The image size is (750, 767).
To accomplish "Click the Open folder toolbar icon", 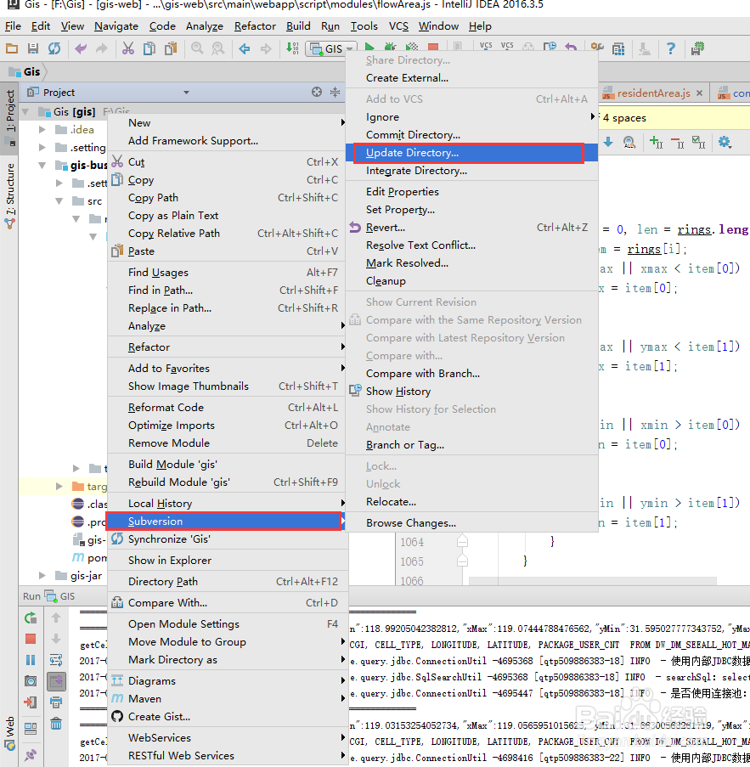I will [12, 48].
